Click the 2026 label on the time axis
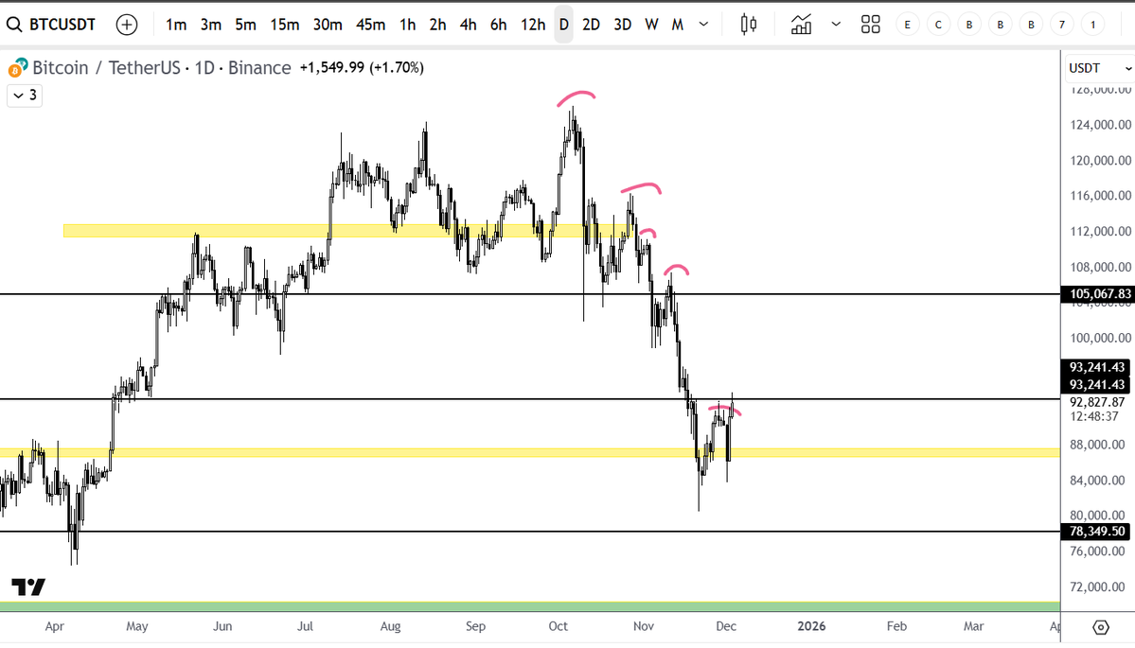The image size is (1135, 648). click(811, 626)
